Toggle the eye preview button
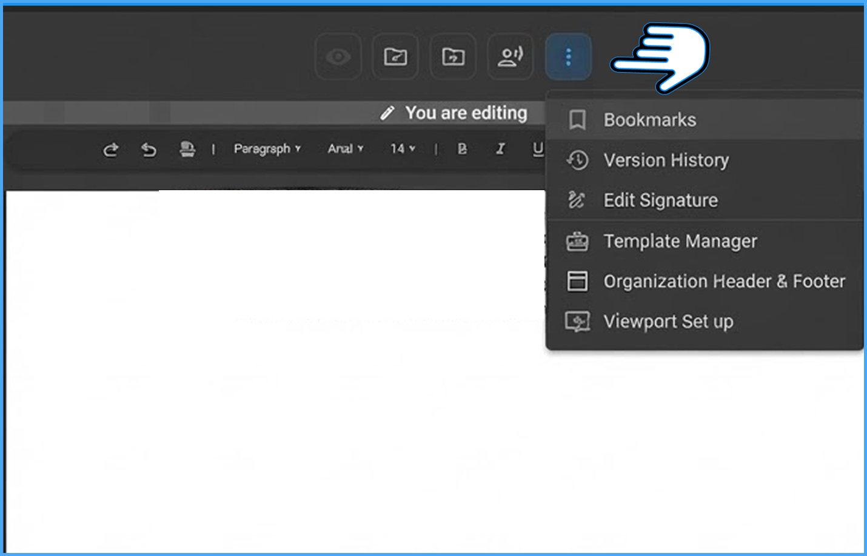Screen dimensions: 867x556 point(338,57)
